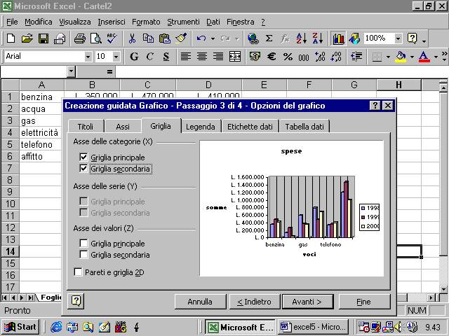Uncheck category axis Griglia principale

[x=84, y=157]
